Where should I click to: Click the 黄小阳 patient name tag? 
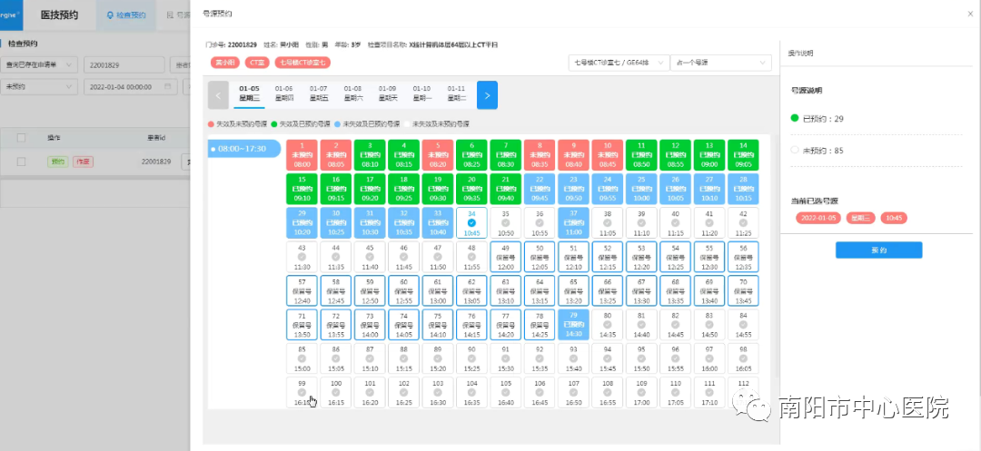point(224,63)
